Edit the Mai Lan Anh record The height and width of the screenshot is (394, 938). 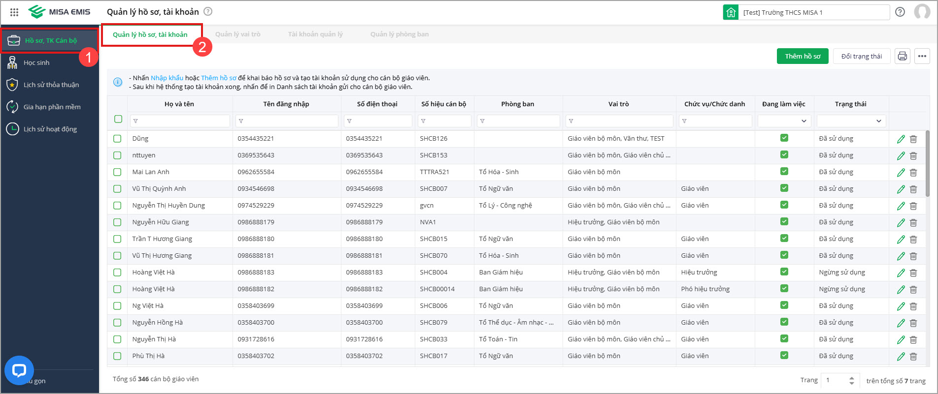point(901,172)
